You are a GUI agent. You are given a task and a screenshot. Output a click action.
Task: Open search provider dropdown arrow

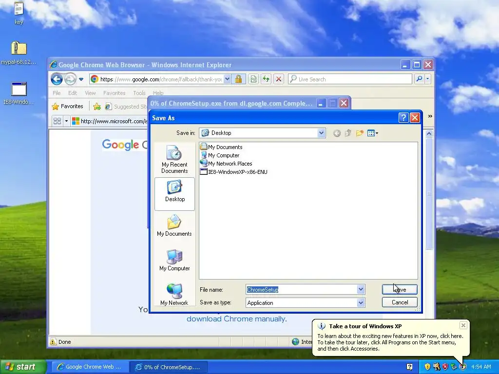428,79
